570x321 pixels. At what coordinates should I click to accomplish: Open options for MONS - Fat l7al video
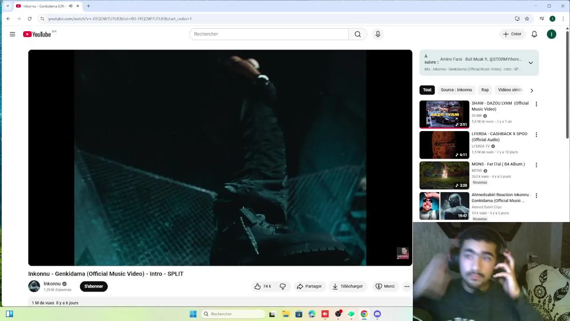pos(536,165)
